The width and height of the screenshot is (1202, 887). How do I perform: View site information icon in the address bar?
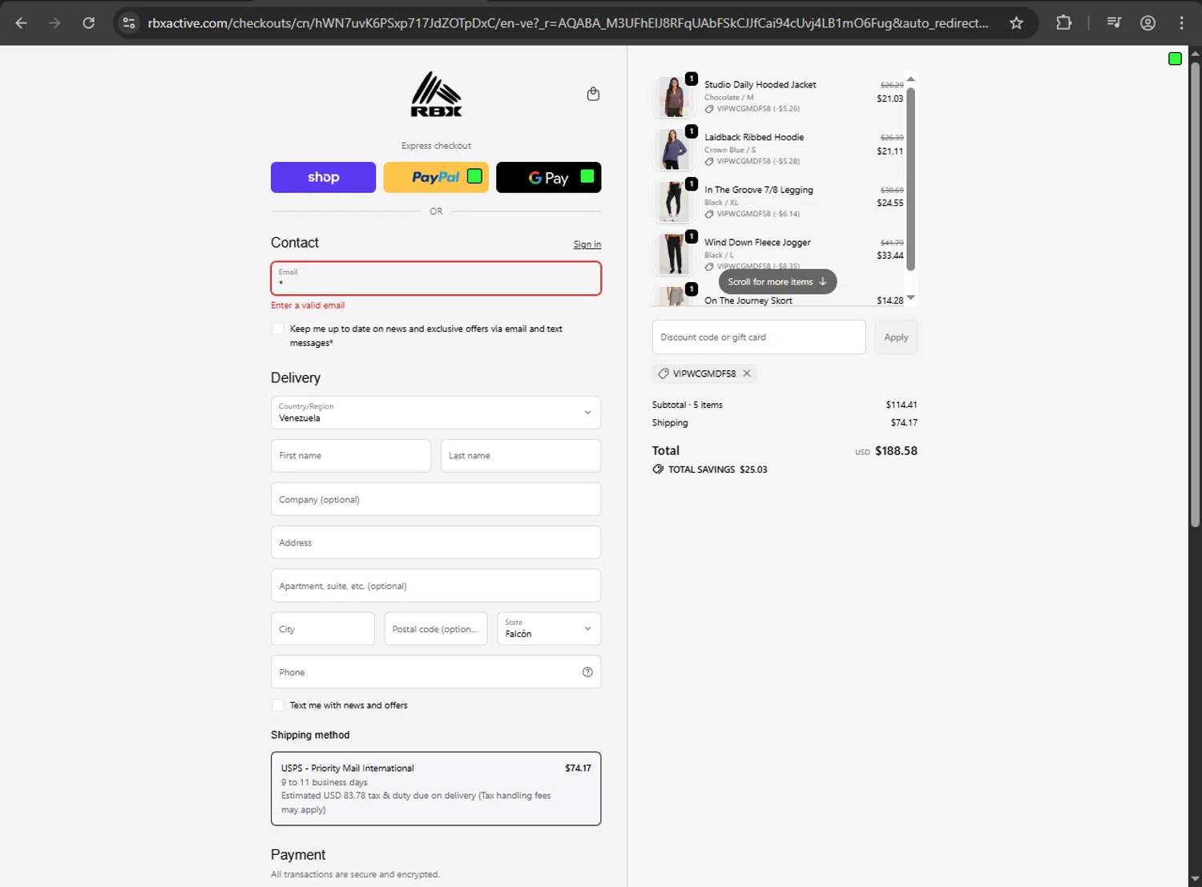tap(129, 23)
